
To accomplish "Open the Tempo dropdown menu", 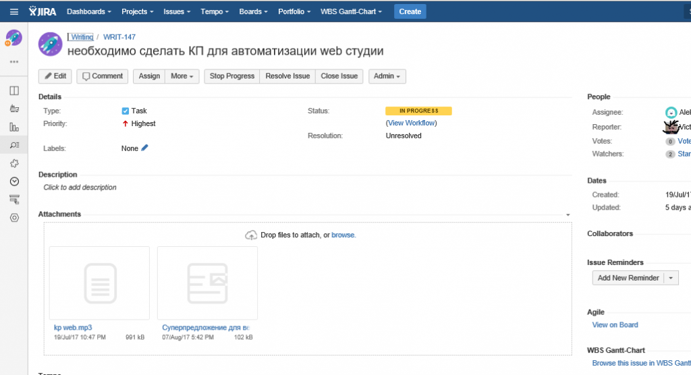I will click(x=215, y=12).
